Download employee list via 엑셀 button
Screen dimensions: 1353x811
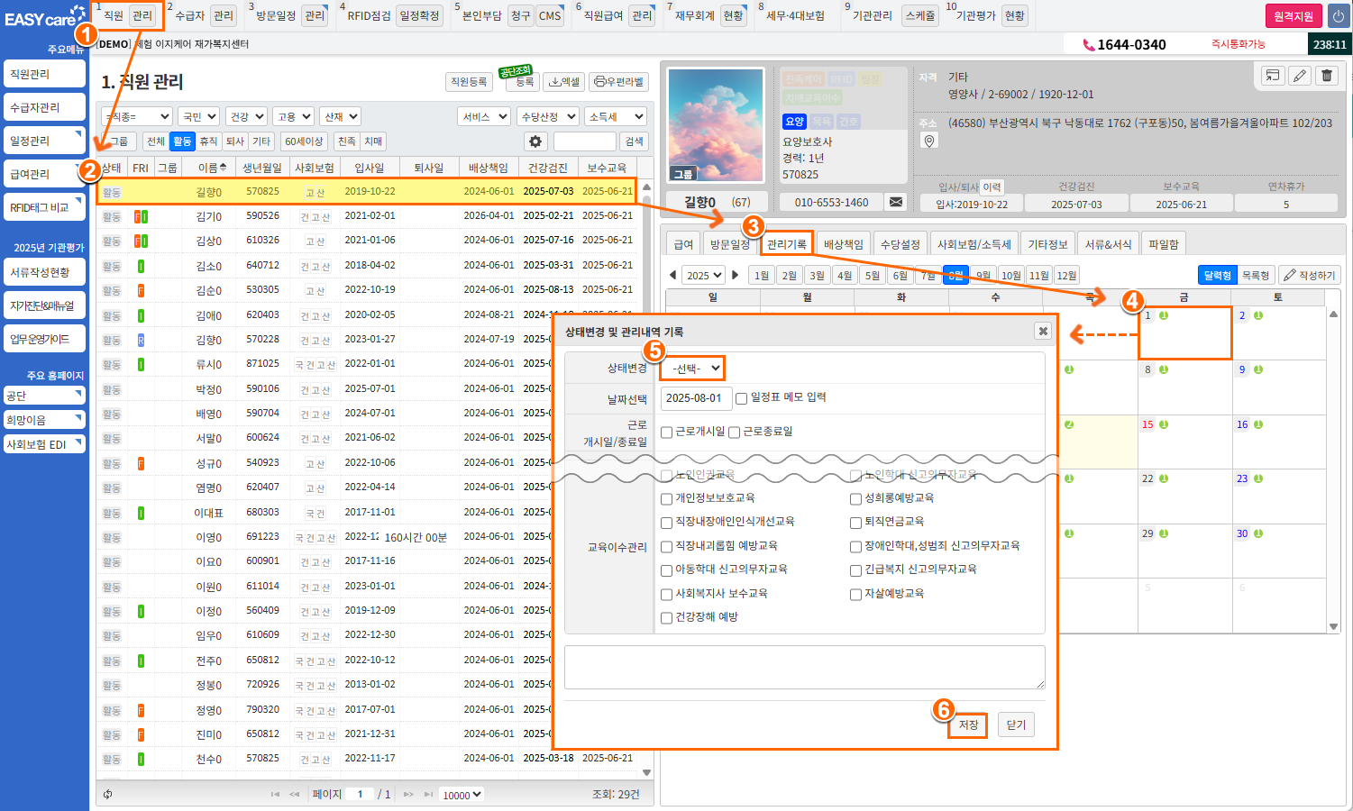click(564, 82)
